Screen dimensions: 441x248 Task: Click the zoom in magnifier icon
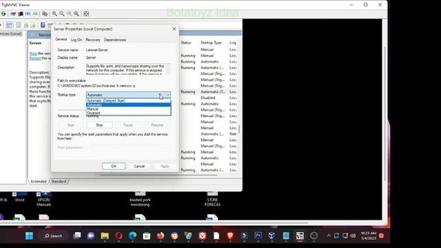54,14
